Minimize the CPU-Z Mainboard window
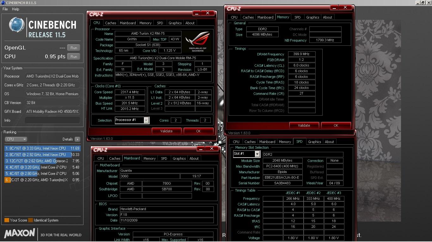 pyautogui.click(x=201, y=148)
